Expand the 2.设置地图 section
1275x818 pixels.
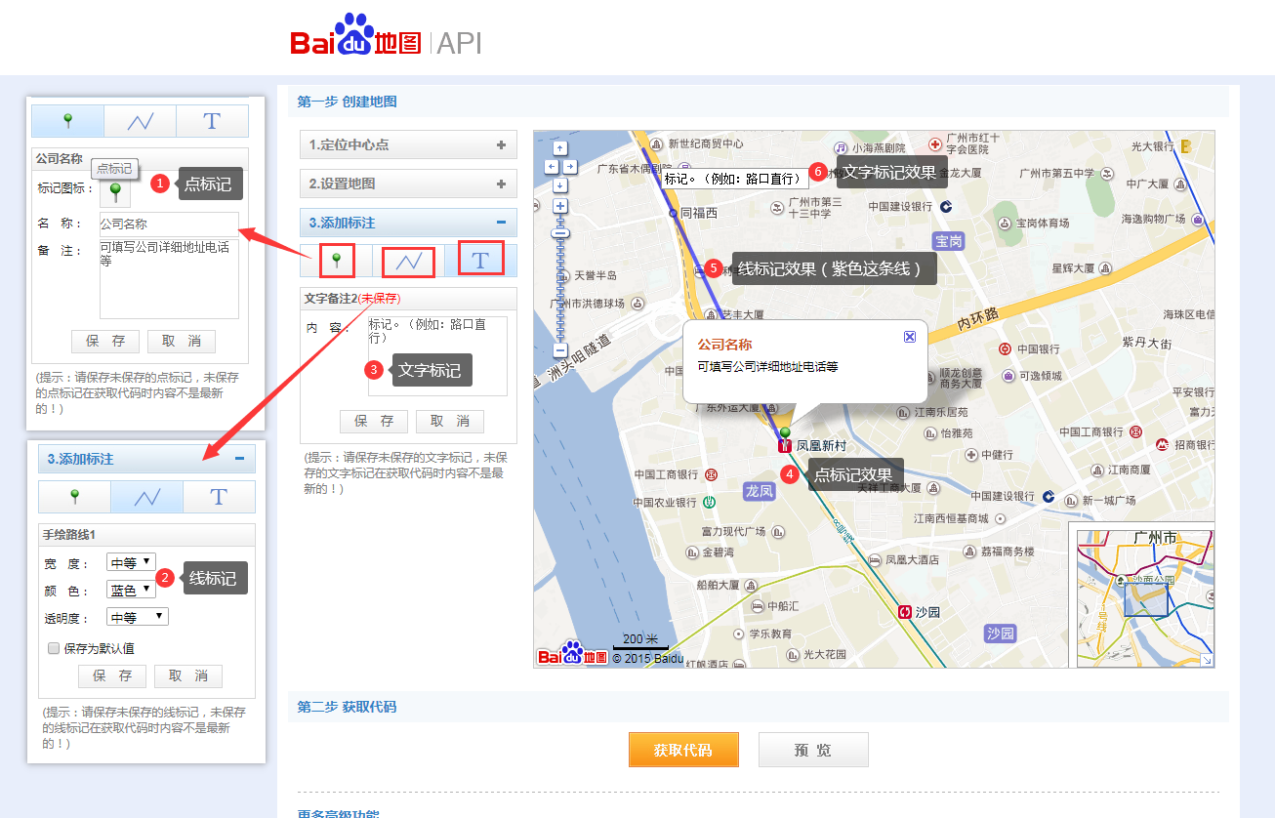click(x=408, y=184)
